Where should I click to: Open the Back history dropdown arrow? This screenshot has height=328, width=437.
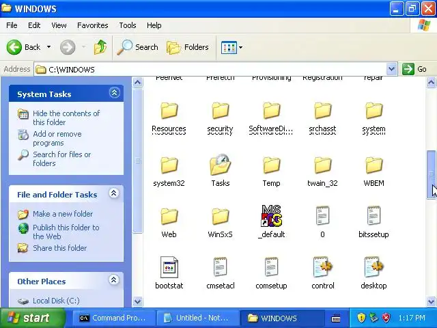click(48, 47)
